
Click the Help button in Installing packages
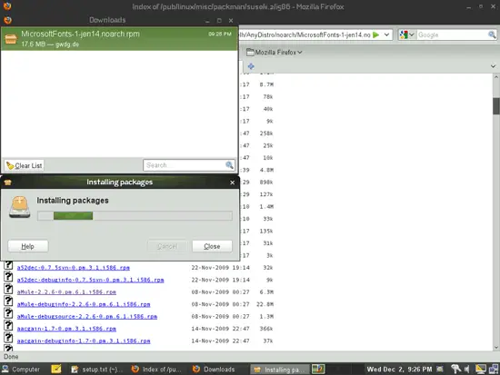(x=28, y=246)
